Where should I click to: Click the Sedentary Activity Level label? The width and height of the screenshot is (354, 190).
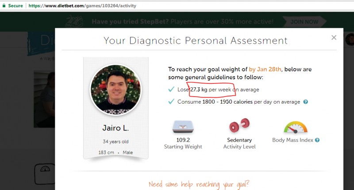coord(239,143)
